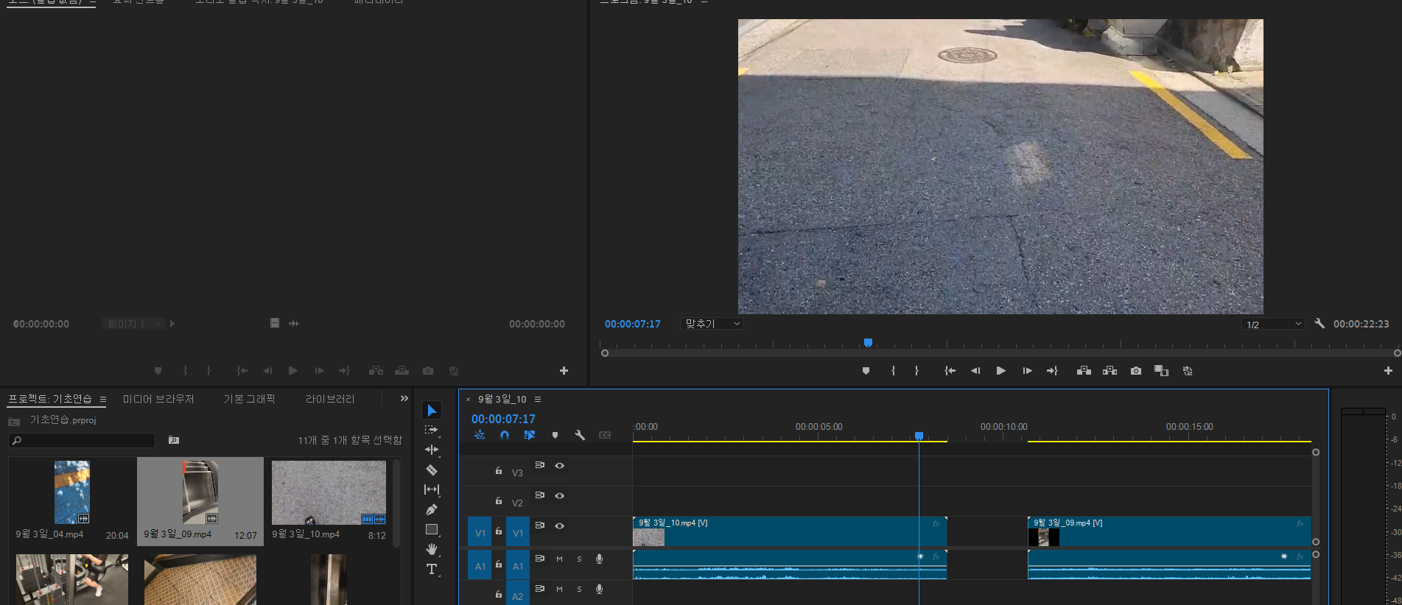Click Export Frame camera icon in Program monitor
Viewport: 1402px width, 605px height.
[1136, 371]
